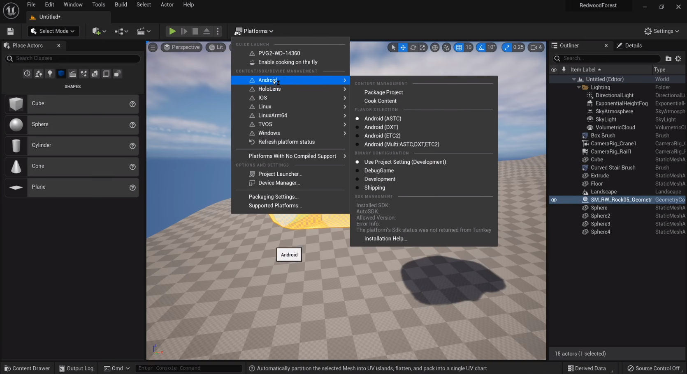Viewport: 687px width, 374px height.
Task: Toggle rotation snapping in the viewport
Action: (481, 48)
